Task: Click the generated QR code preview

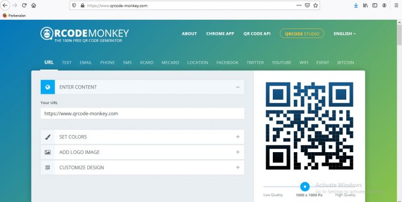Action: pyautogui.click(x=309, y=126)
